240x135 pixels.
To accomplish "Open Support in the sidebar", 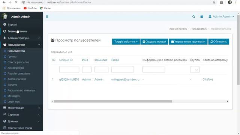I will coord(12,24).
